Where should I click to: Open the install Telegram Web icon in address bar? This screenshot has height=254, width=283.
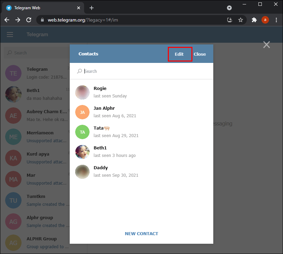(x=230, y=20)
